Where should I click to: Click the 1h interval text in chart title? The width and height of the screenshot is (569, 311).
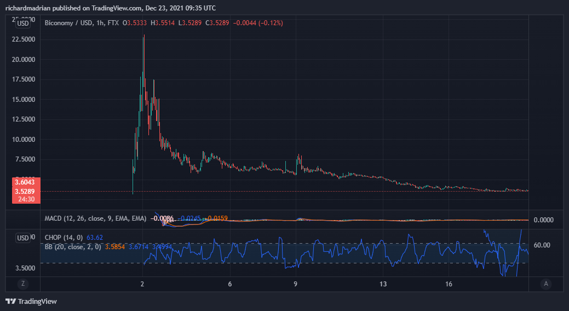tap(100, 23)
